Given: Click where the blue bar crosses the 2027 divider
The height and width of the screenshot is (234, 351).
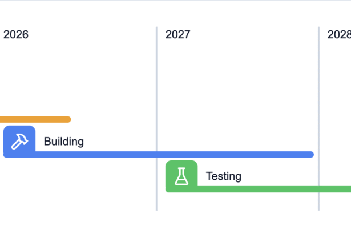Looking at the screenshot, I should coord(156,154).
